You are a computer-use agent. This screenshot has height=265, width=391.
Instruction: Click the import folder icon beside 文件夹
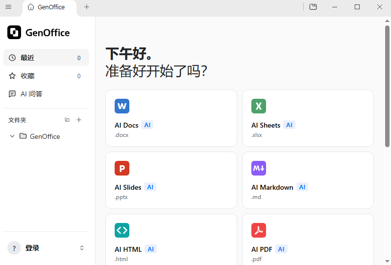(x=67, y=120)
